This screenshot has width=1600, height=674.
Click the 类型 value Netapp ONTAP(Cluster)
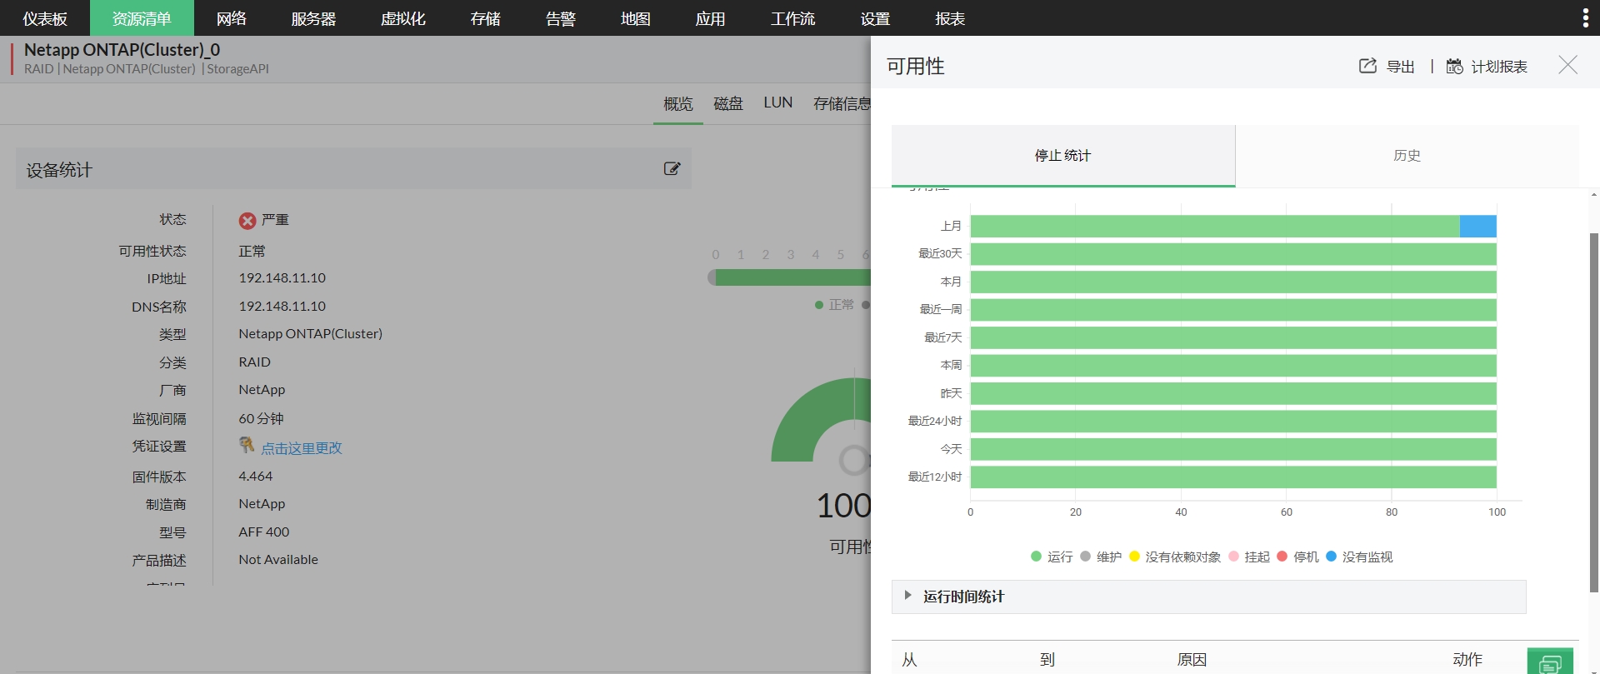(311, 334)
